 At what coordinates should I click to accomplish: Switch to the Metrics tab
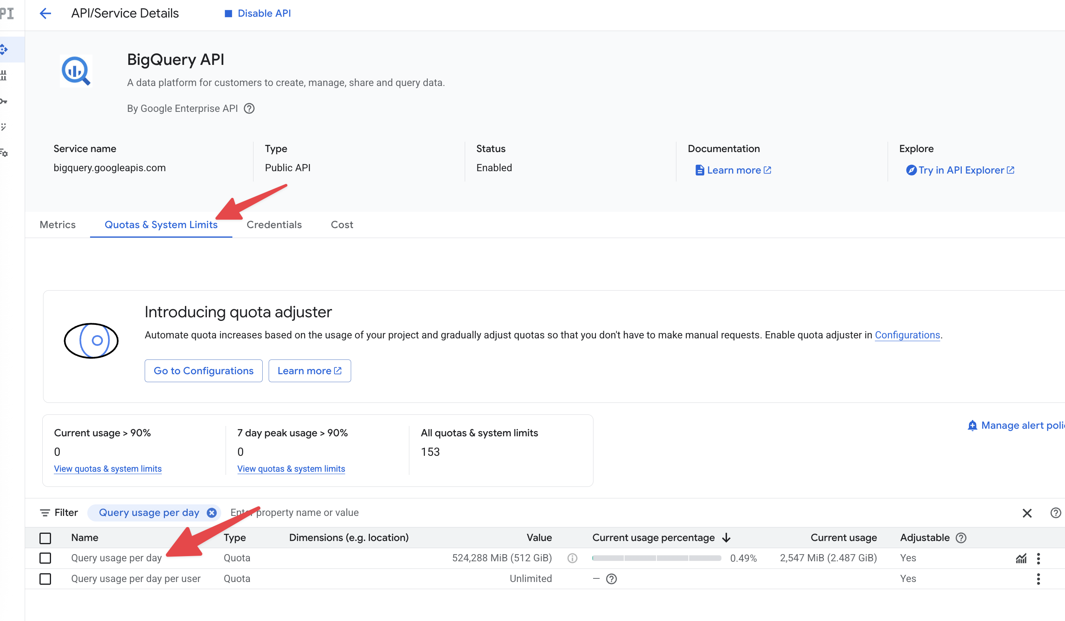pyautogui.click(x=57, y=225)
